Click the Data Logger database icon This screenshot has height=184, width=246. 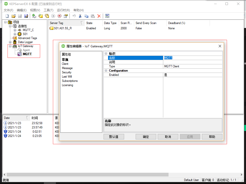coord(15,42)
